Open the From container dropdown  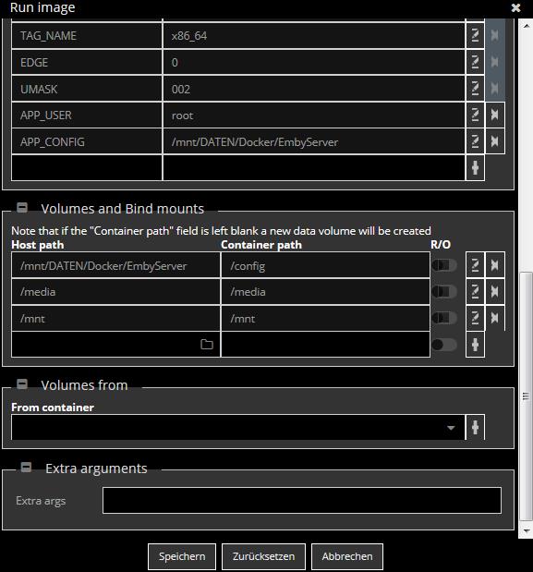238,427
